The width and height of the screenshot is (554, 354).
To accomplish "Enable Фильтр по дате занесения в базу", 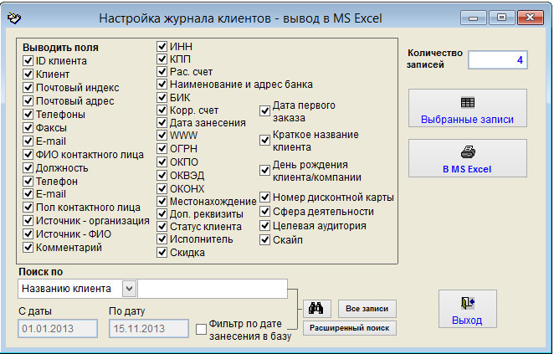I will [201, 329].
